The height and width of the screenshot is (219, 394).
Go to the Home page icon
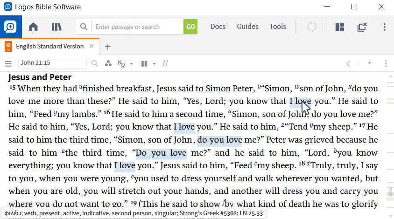coord(33,27)
